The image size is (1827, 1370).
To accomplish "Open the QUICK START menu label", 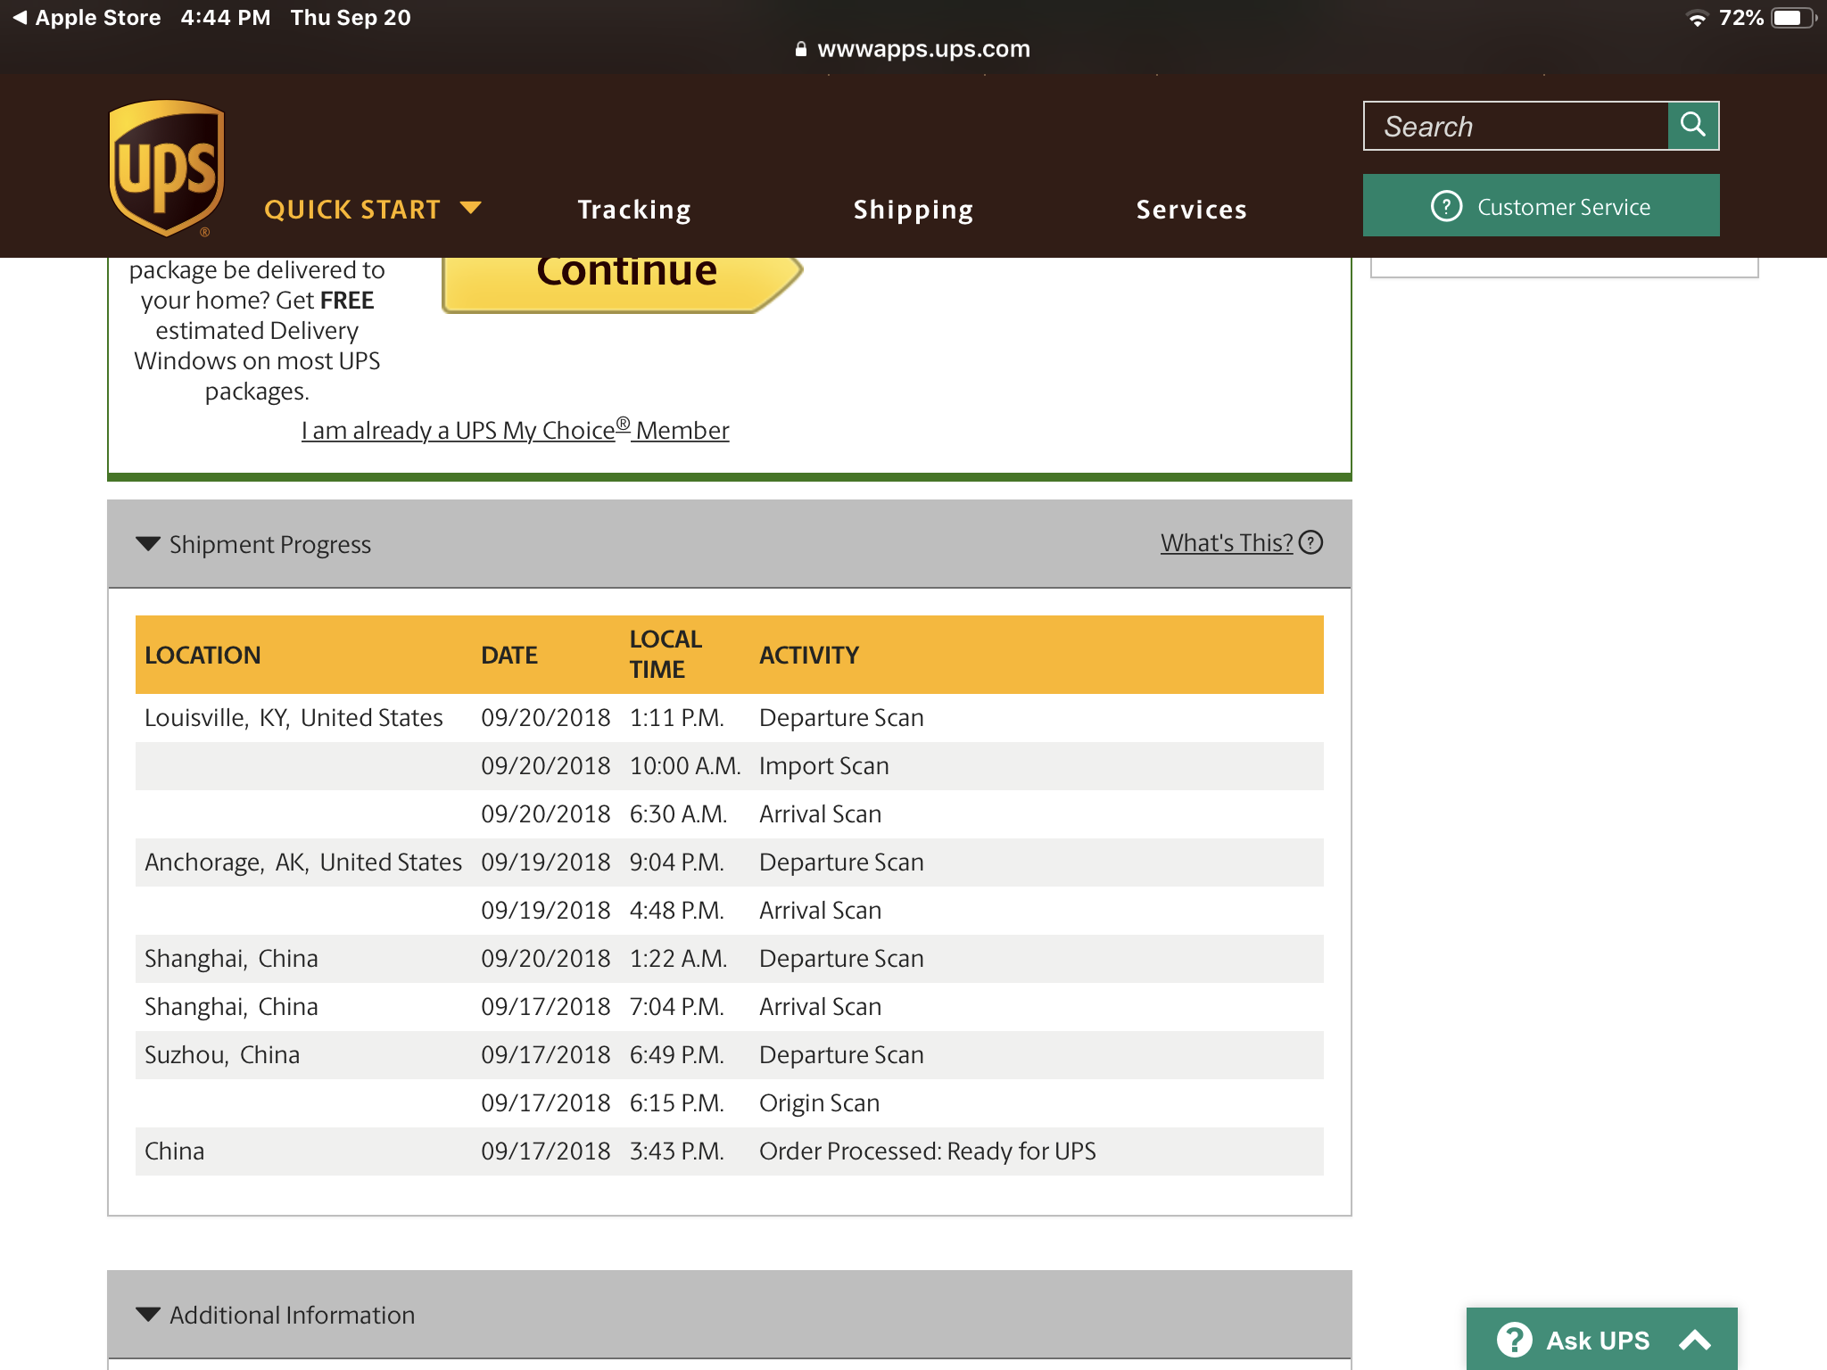I will tap(352, 210).
